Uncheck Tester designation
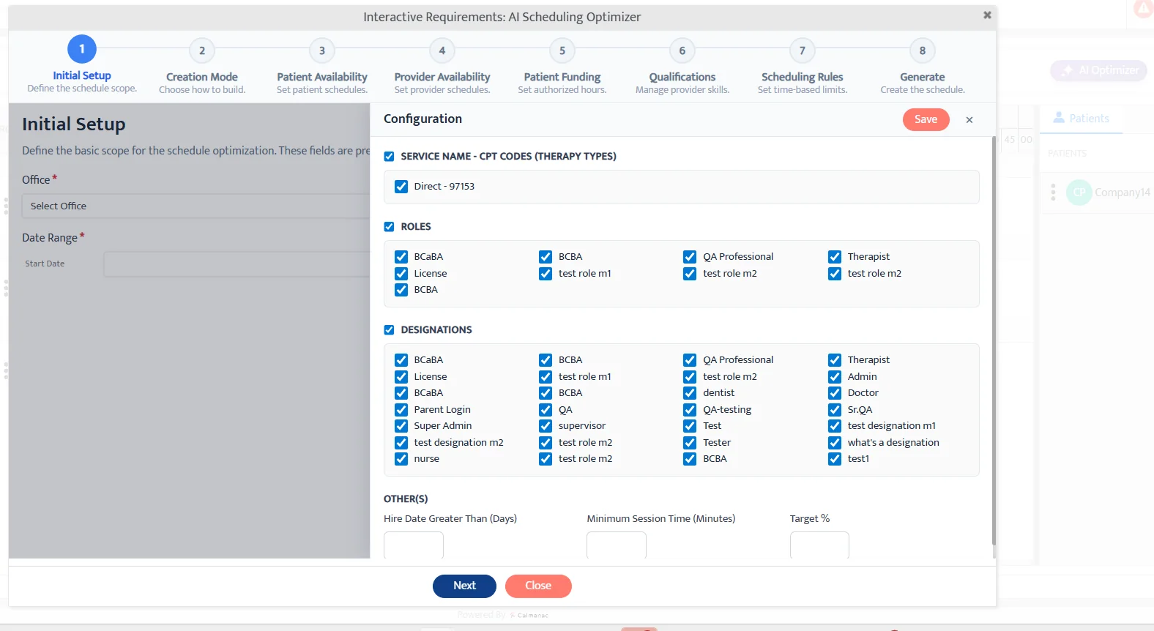 690,443
